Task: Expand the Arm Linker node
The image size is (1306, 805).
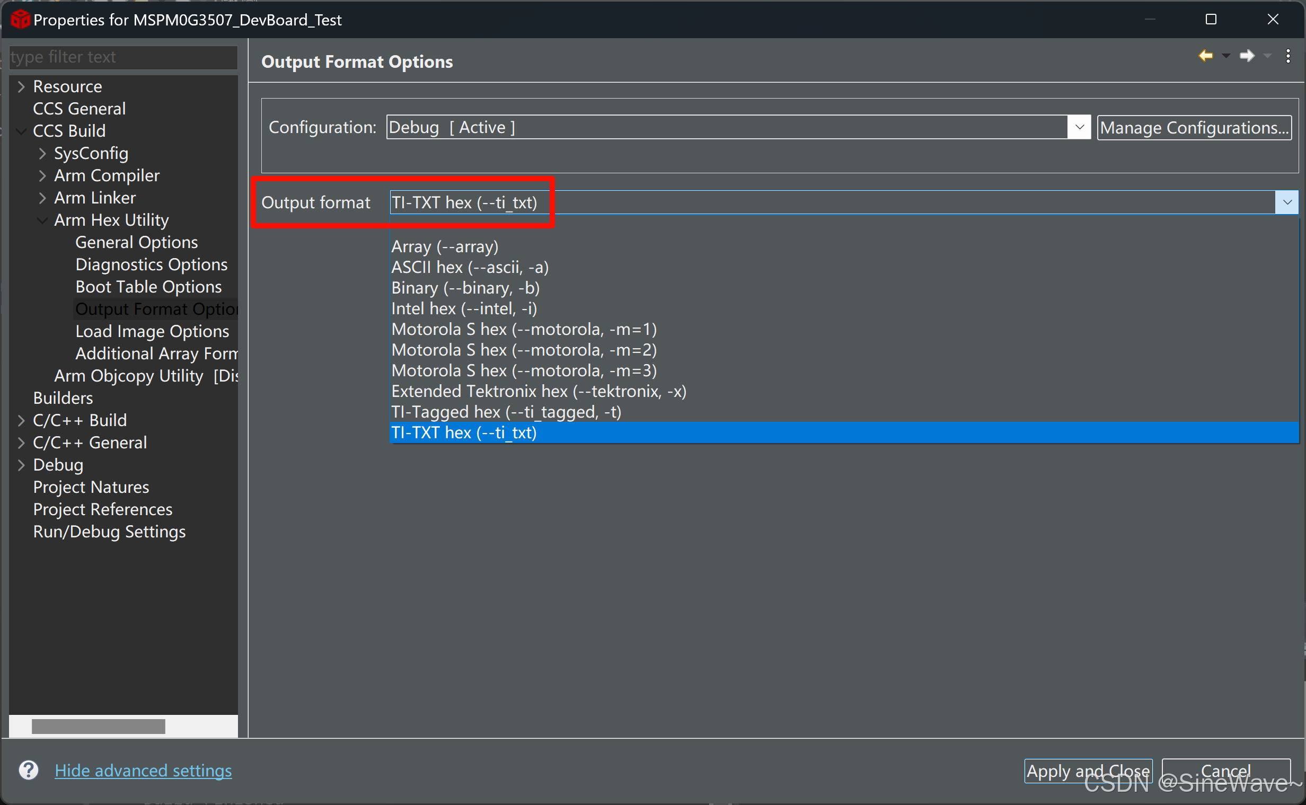Action: pyautogui.click(x=42, y=198)
